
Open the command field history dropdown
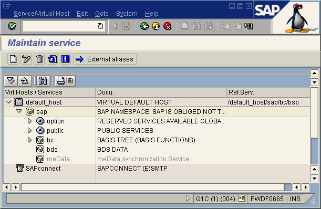[100, 26]
